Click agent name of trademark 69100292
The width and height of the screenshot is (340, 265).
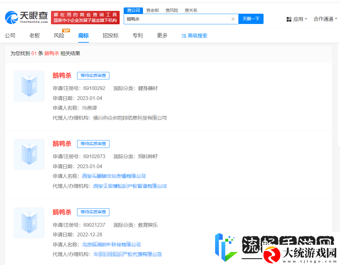coord(130,118)
